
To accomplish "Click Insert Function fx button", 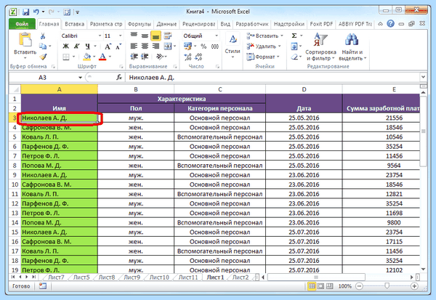I will click(x=119, y=77).
